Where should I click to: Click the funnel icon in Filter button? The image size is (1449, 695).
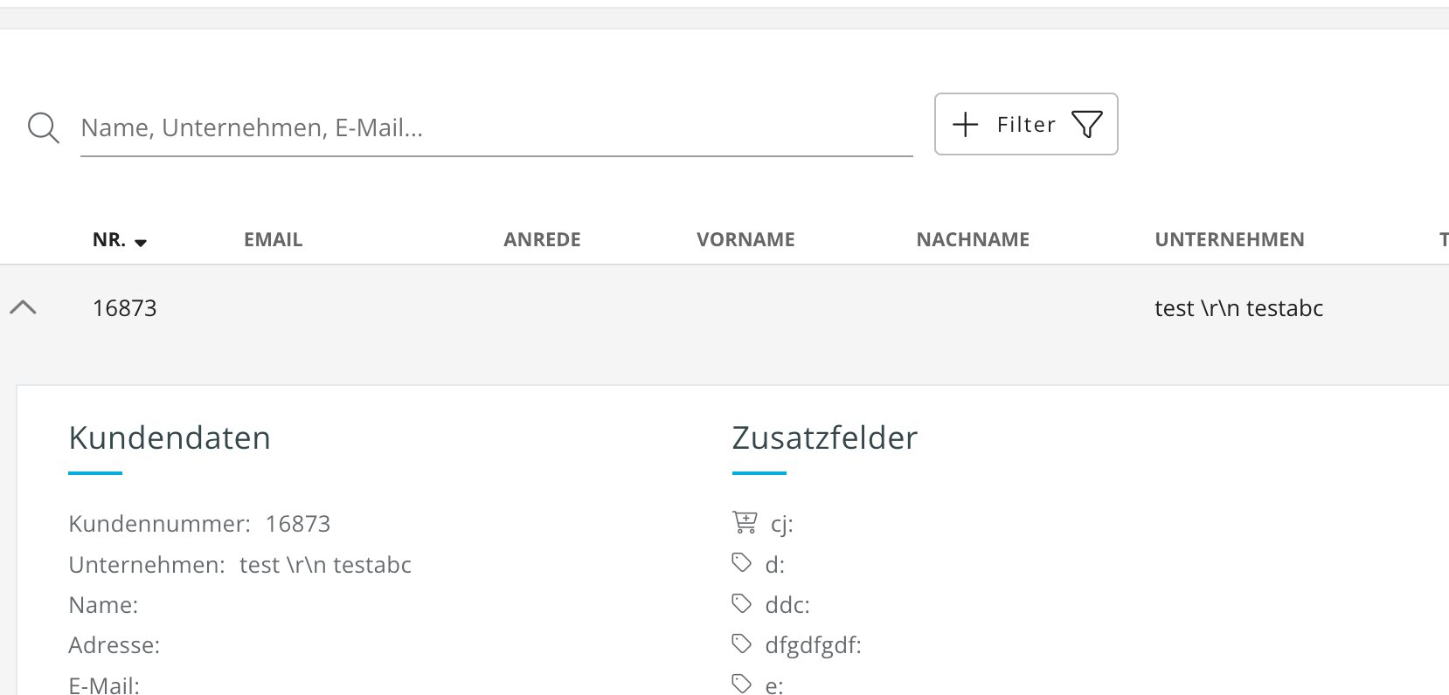(1086, 124)
